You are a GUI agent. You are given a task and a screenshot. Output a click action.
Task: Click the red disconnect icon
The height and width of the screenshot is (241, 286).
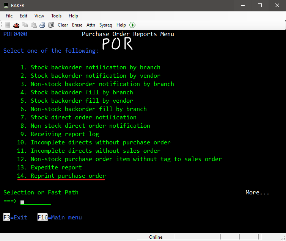[x=16, y=25]
